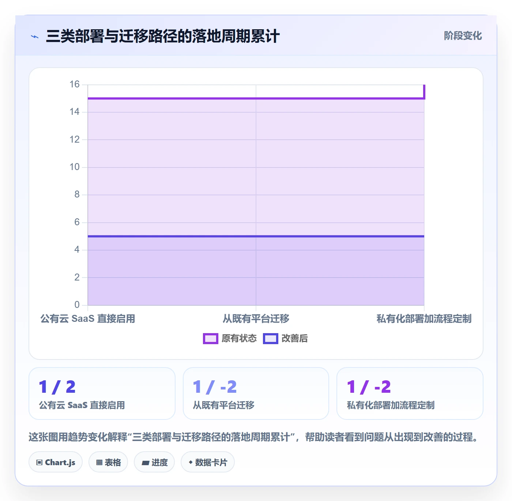Image resolution: width=512 pixels, height=501 pixels.
Task: Click the bar icon in the 进度 tag
Action: (146, 463)
